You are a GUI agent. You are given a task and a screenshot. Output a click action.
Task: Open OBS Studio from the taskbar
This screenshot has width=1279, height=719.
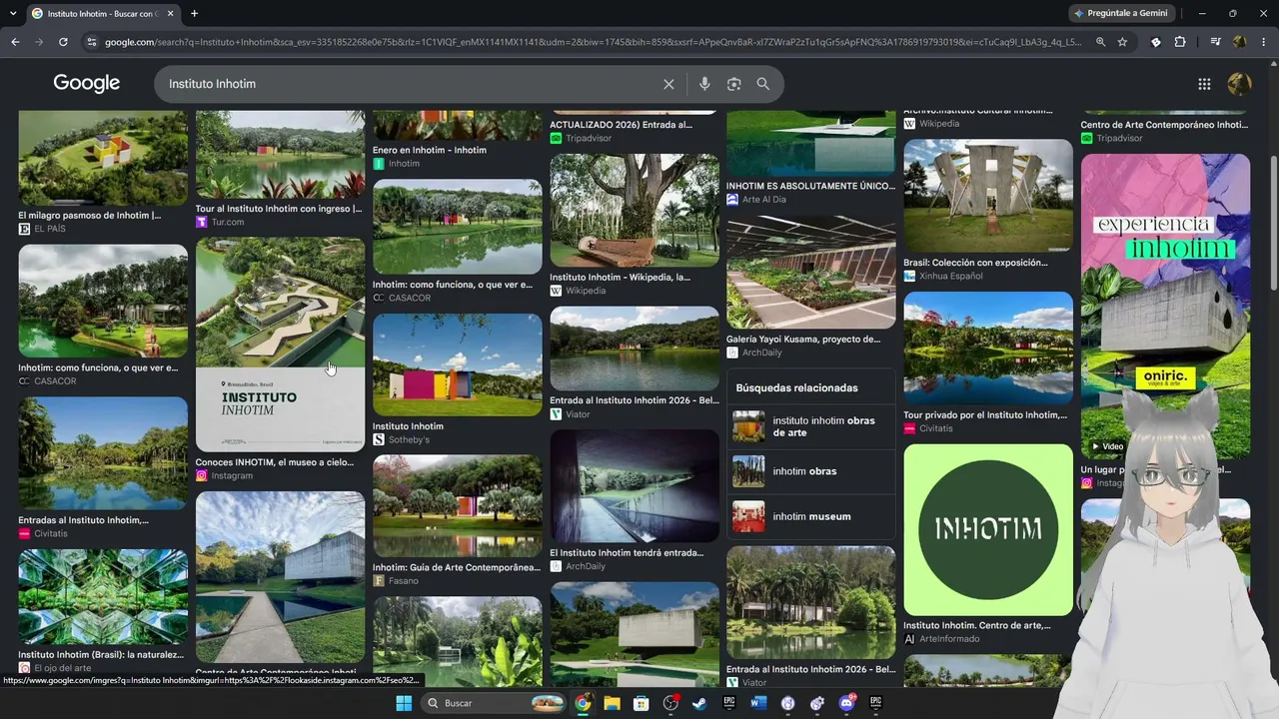click(670, 703)
